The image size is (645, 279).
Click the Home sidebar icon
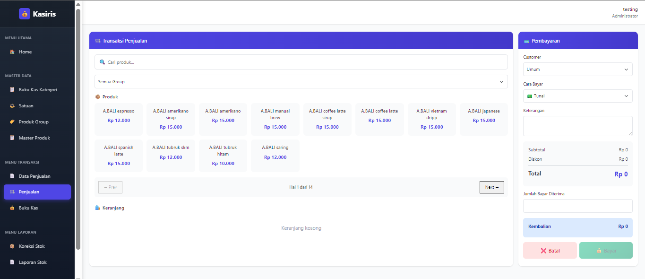(12, 52)
